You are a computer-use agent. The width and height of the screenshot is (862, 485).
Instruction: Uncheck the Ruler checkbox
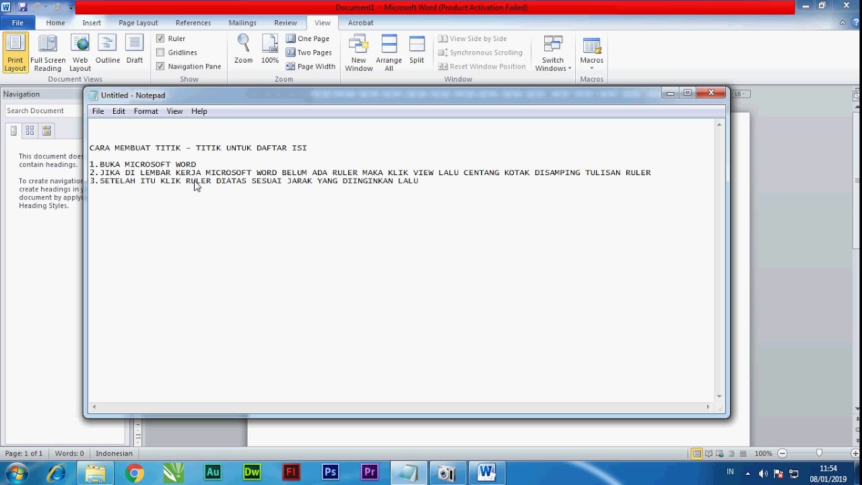tap(160, 38)
